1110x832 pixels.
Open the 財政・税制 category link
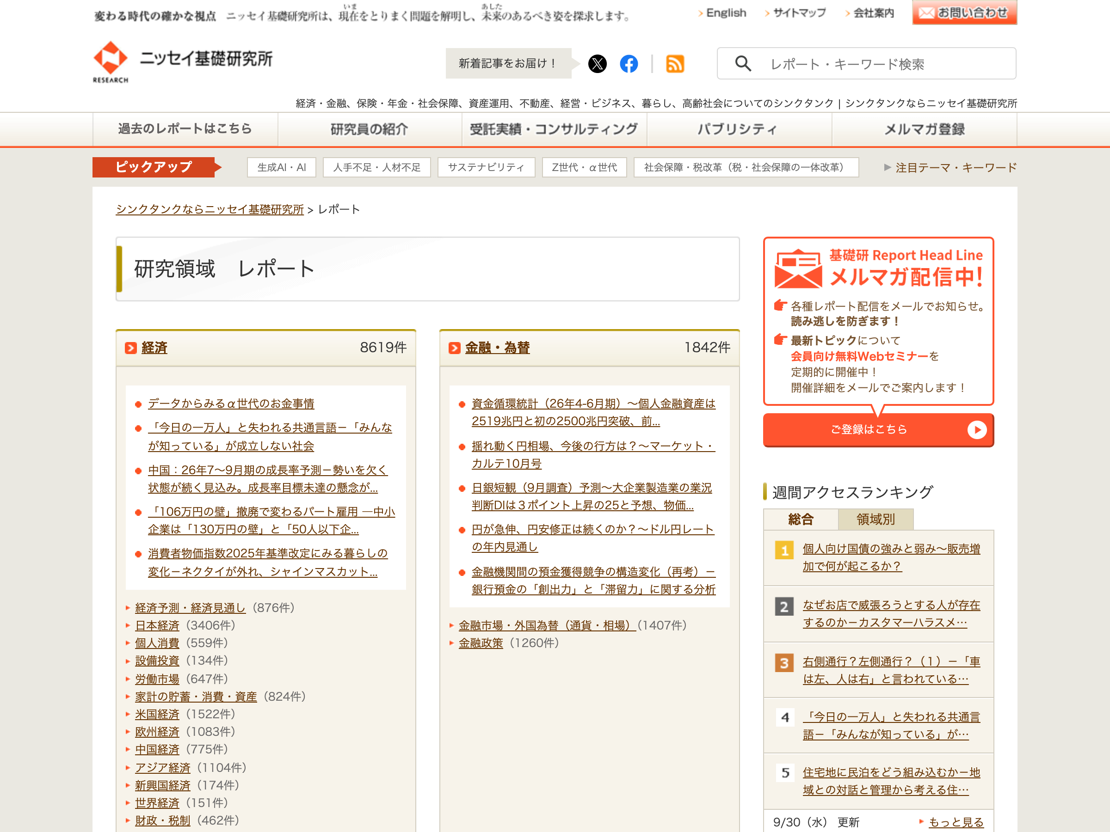163,821
